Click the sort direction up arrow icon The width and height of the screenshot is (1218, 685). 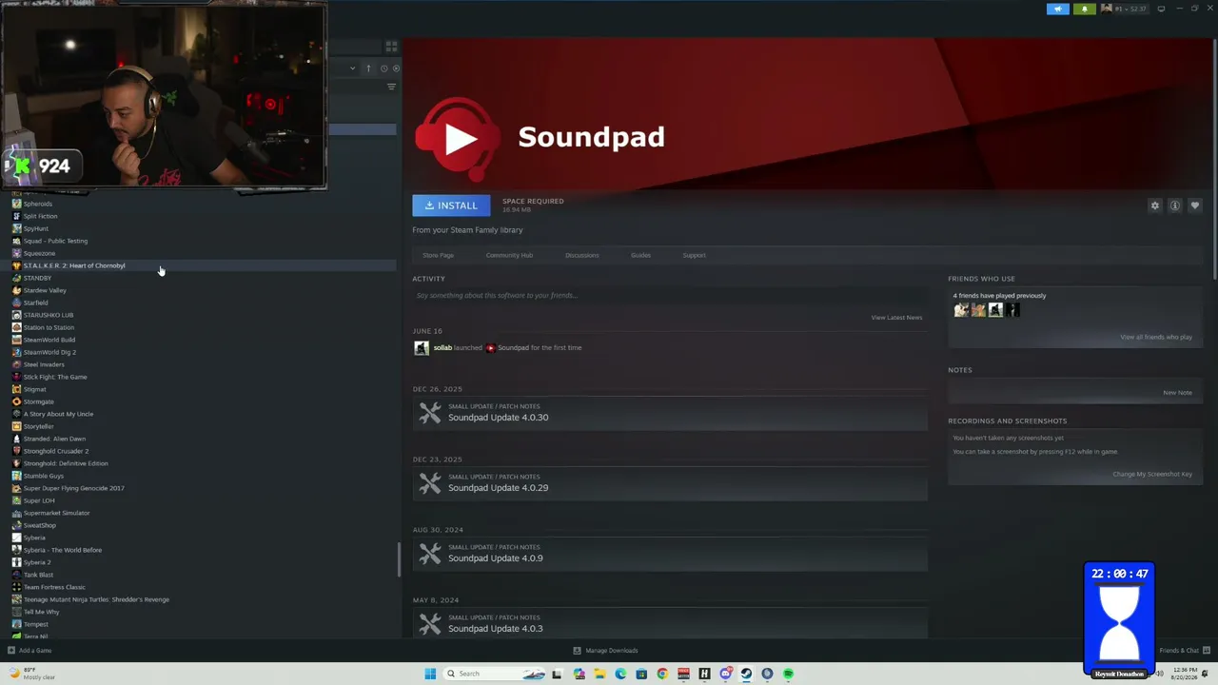(368, 68)
